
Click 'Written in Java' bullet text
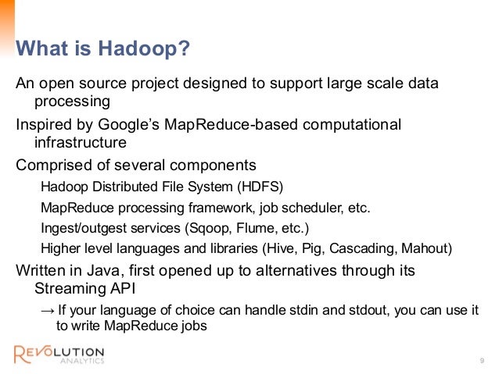coord(215,271)
